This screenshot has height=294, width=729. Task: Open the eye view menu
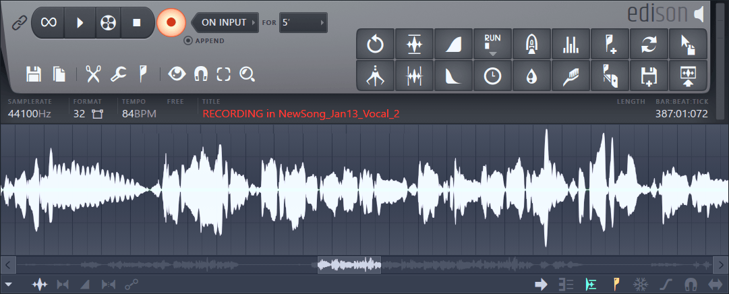point(177,73)
